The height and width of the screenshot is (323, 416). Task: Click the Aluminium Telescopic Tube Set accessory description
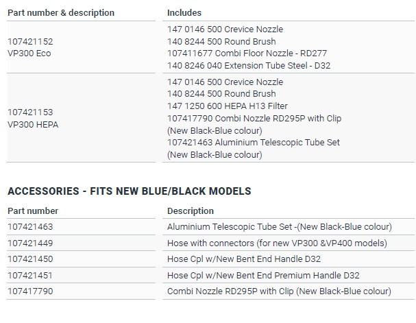click(280, 227)
